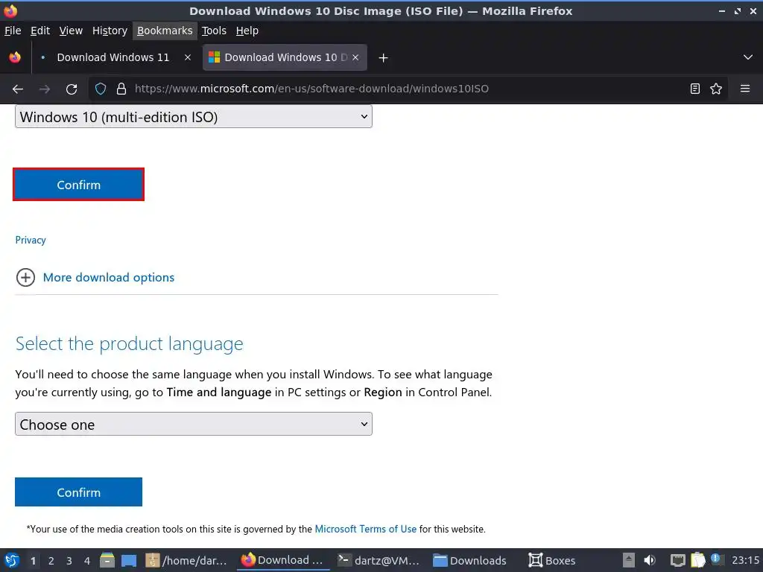Open the Edit menu
763x572 pixels.
[40, 31]
